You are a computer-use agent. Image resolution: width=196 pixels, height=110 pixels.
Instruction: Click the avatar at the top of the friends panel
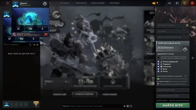coord(6,14)
